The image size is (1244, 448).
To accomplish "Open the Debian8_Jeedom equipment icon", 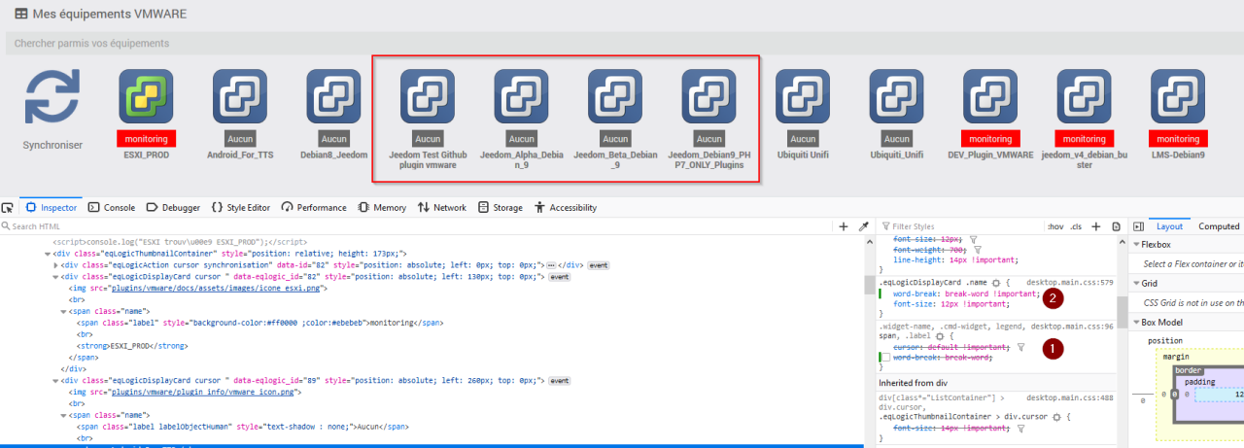I will [333, 96].
